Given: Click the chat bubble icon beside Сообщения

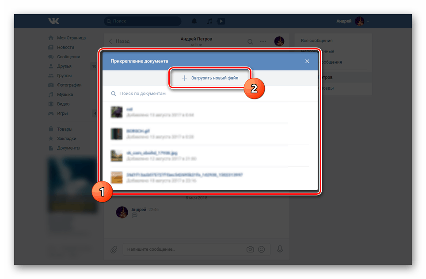Looking at the screenshot, I should 51,57.
